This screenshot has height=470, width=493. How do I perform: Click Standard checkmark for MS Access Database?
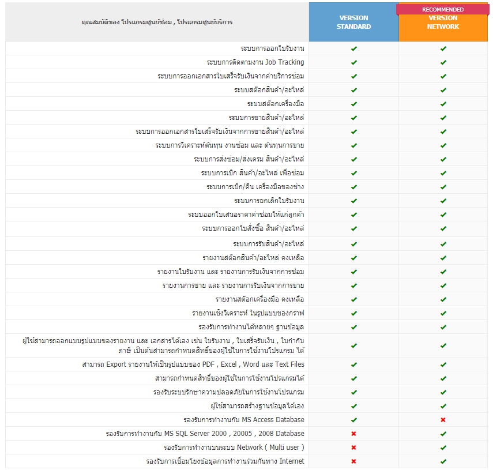(354, 420)
